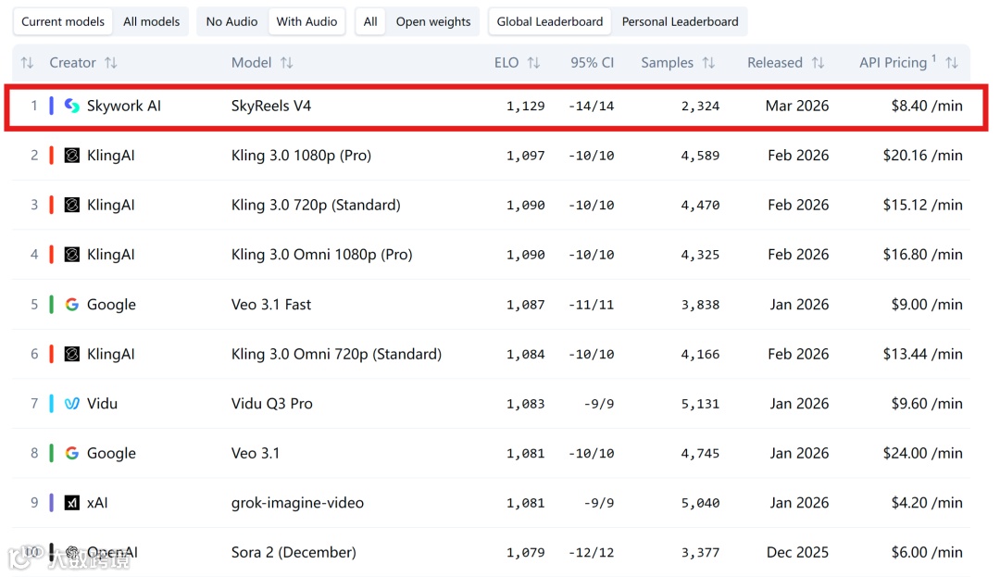
Task: Click the Vidu logo icon
Action: 72,404
